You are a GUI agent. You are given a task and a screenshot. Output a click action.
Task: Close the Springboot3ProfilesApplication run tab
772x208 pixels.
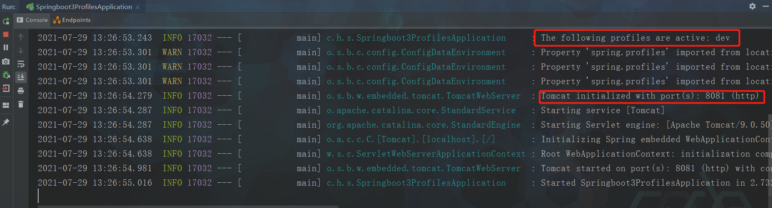coord(137,7)
